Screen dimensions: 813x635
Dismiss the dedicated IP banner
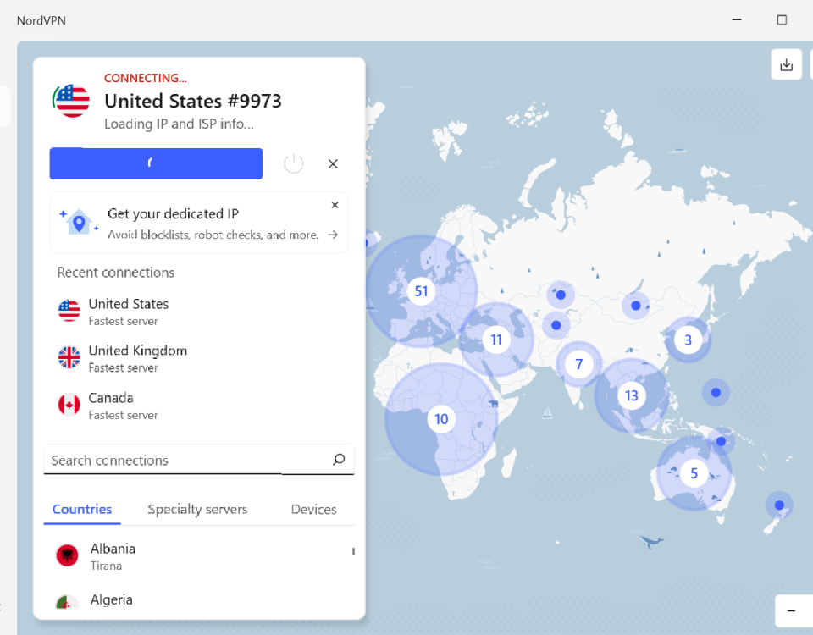335,205
